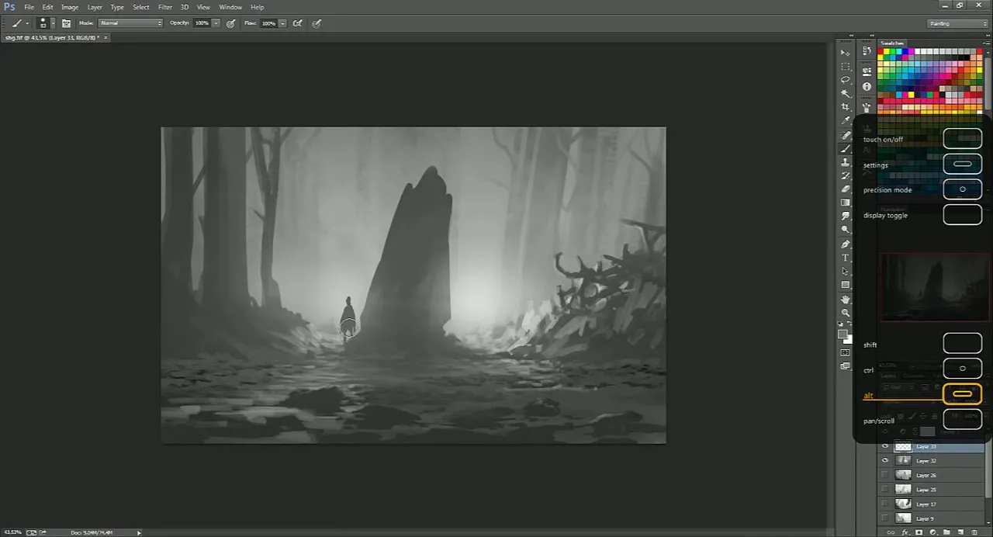The image size is (993, 537).
Task: Select the Lasso tool
Action: 846,80
